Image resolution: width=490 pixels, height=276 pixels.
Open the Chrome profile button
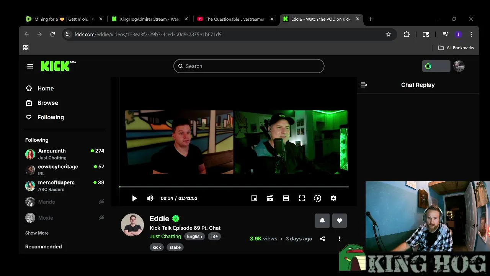[458, 34]
